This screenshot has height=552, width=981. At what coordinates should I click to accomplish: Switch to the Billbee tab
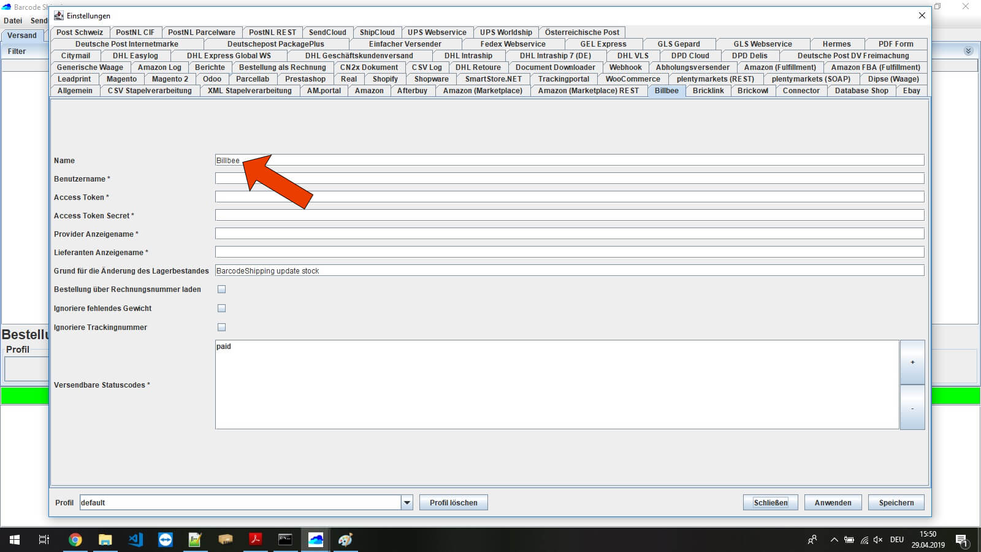pos(666,90)
